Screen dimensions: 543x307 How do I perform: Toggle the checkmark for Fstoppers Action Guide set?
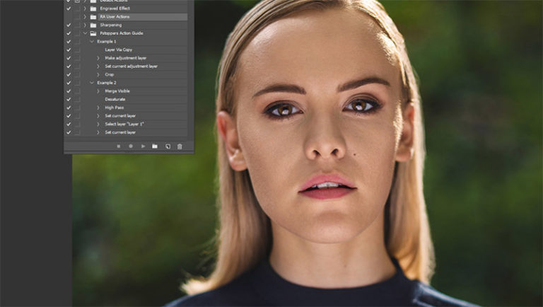click(x=69, y=33)
